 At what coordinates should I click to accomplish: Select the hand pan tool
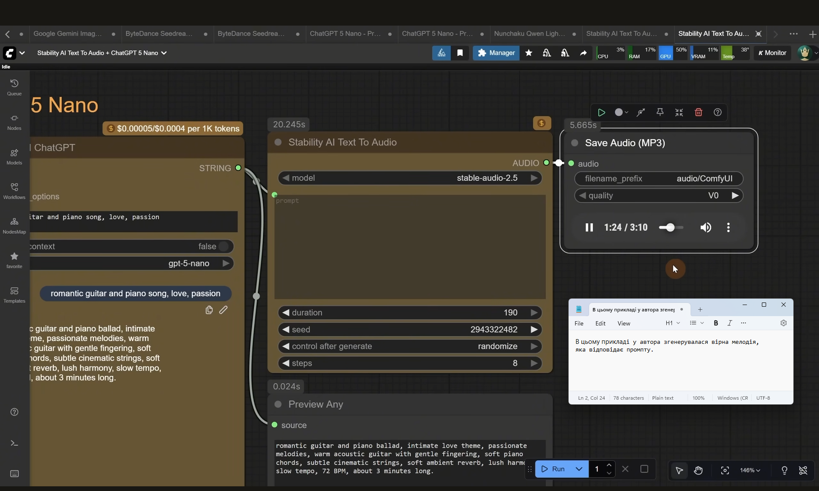(698, 470)
